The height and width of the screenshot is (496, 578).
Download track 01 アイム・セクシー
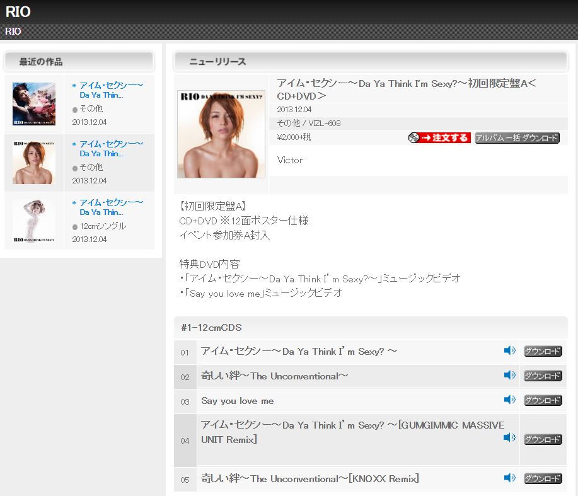[543, 352]
